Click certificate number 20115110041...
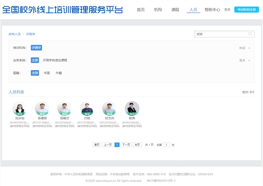Image resolution: width=263 pixels, height=186 pixels. pyautogui.click(x=42, y=123)
